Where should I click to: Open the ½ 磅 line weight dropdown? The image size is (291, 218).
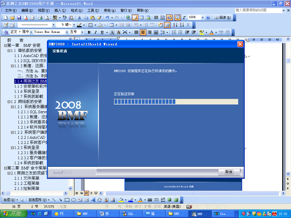[74, 25]
